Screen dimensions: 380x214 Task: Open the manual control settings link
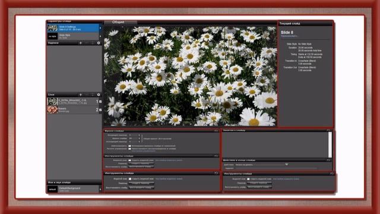tap(144, 151)
